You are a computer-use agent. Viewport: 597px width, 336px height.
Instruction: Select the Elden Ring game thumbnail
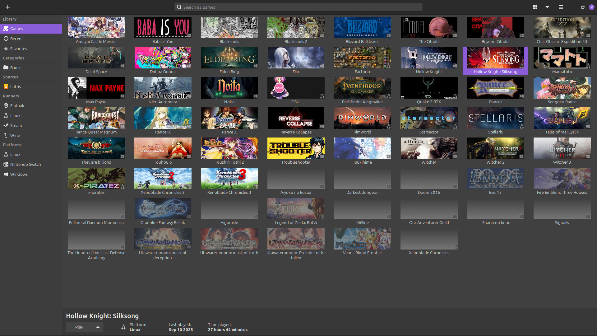tap(229, 58)
